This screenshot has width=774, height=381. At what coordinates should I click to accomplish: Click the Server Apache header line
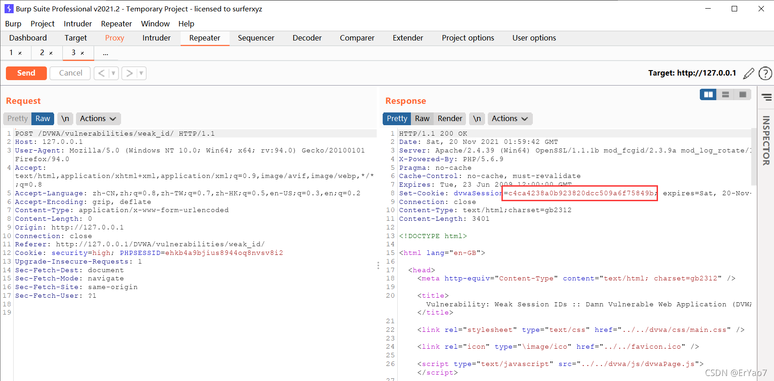575,150
